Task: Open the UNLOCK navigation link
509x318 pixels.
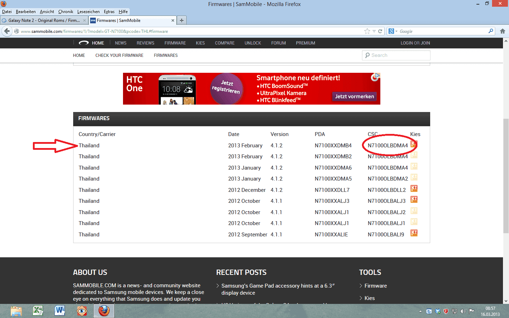Action: click(253, 43)
